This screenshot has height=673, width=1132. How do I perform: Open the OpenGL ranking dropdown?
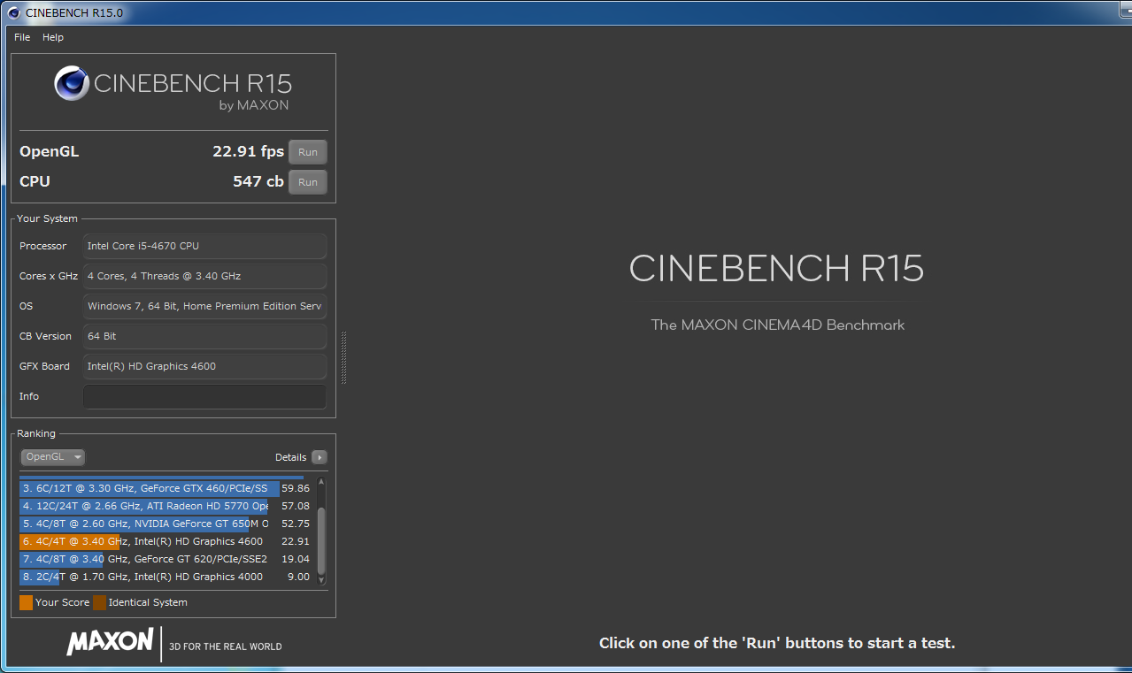[52, 457]
